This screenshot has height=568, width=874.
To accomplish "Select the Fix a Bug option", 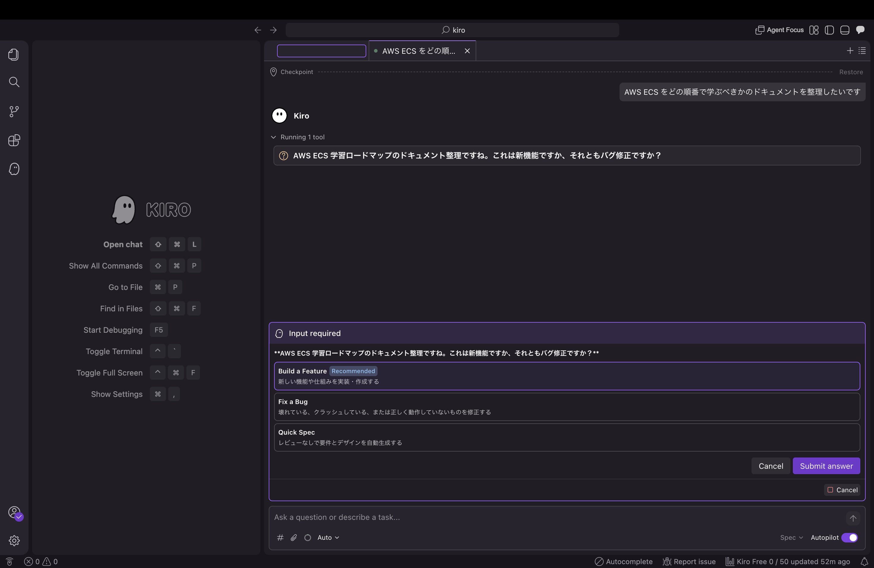I will (x=567, y=407).
